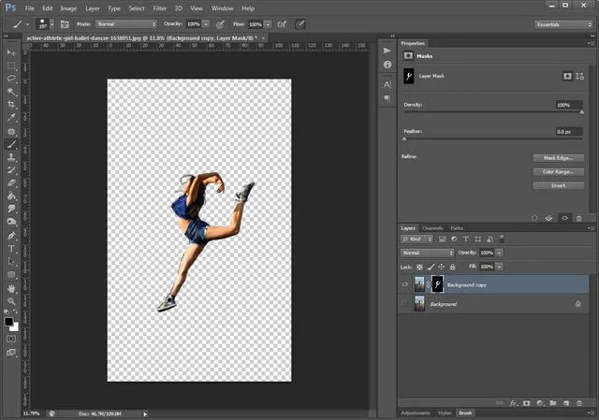Toggle lock image pixels brush icon
Screen dimensions: 599x420
click(431, 268)
